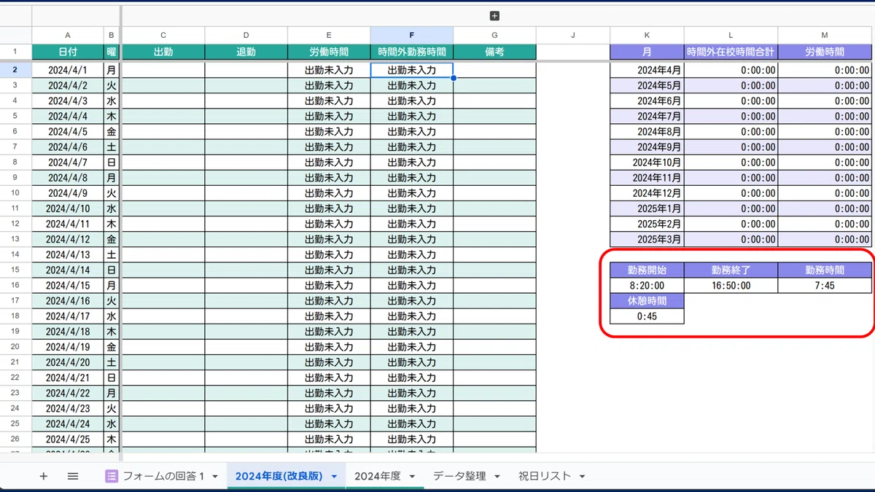
Task: Select the 16:50:00 end time cell
Action: pyautogui.click(x=731, y=286)
